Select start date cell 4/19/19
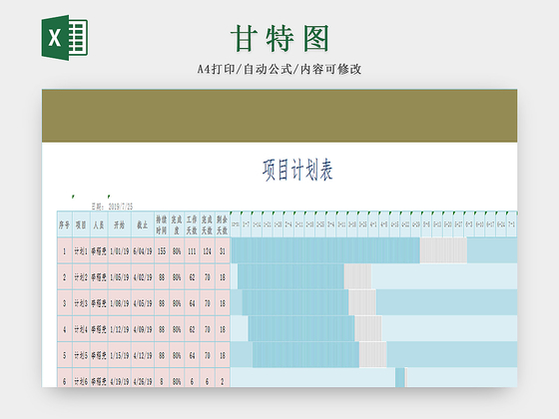The height and width of the screenshot is (419, 559). pos(120,378)
